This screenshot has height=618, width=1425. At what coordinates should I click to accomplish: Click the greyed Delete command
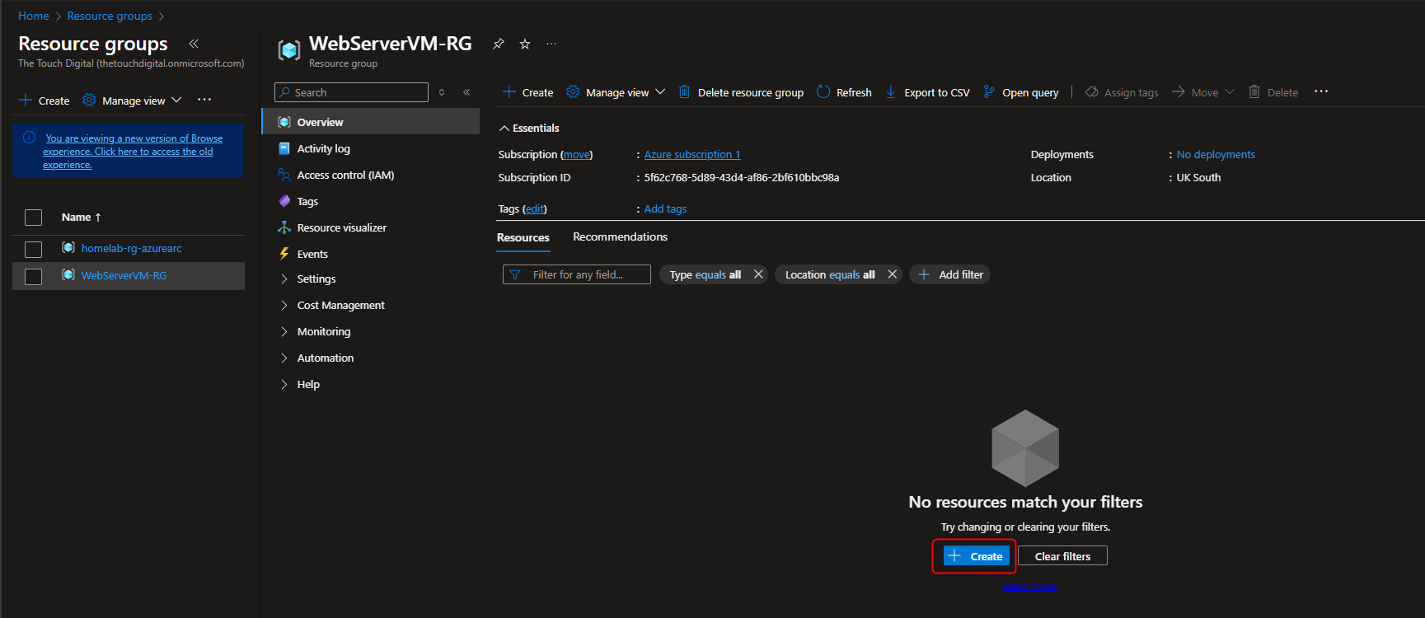tap(1273, 92)
